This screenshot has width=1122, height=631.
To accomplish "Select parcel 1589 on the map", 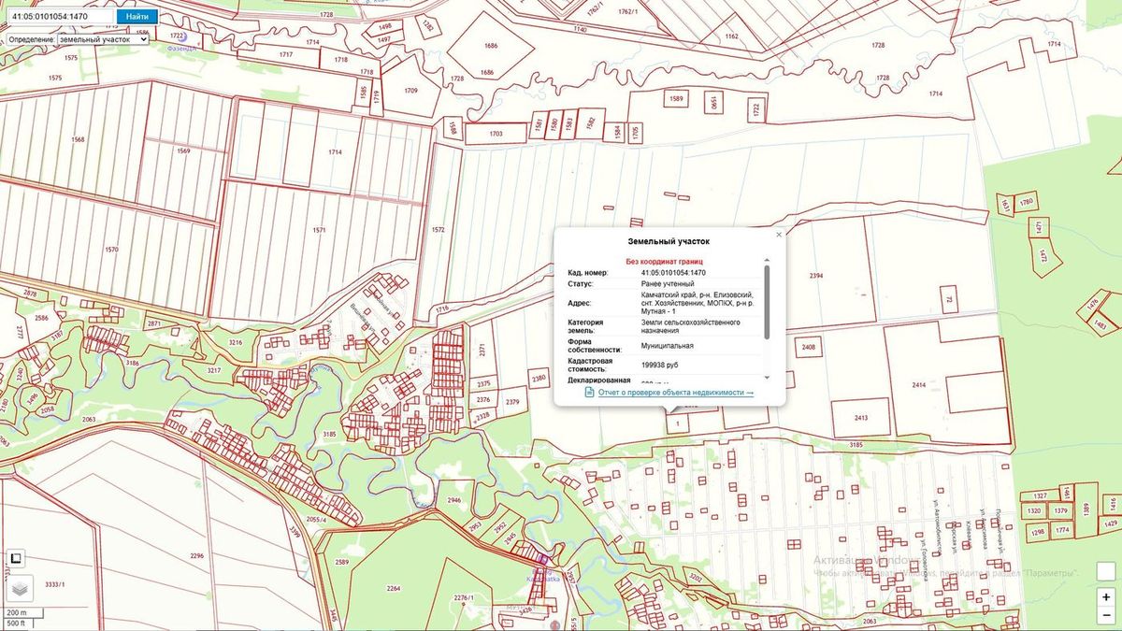I will [x=676, y=98].
